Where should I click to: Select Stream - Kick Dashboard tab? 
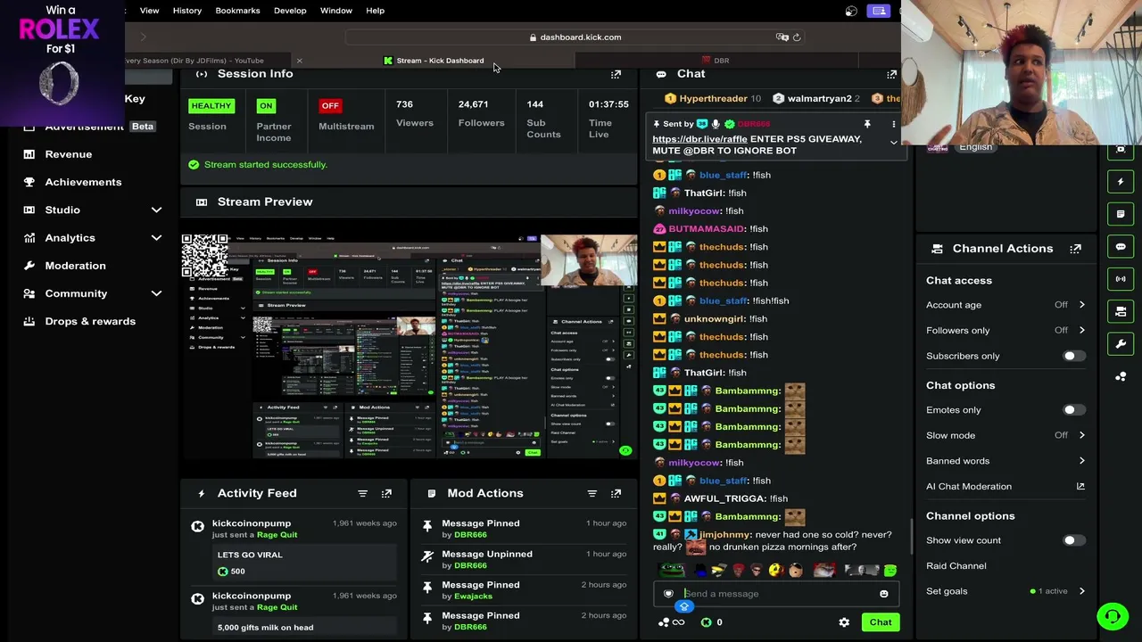[434, 61]
